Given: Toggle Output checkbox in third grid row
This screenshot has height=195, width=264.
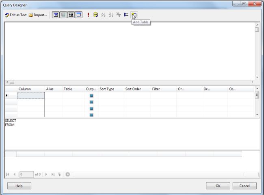Looking at the screenshot, I should [x=91, y=109].
